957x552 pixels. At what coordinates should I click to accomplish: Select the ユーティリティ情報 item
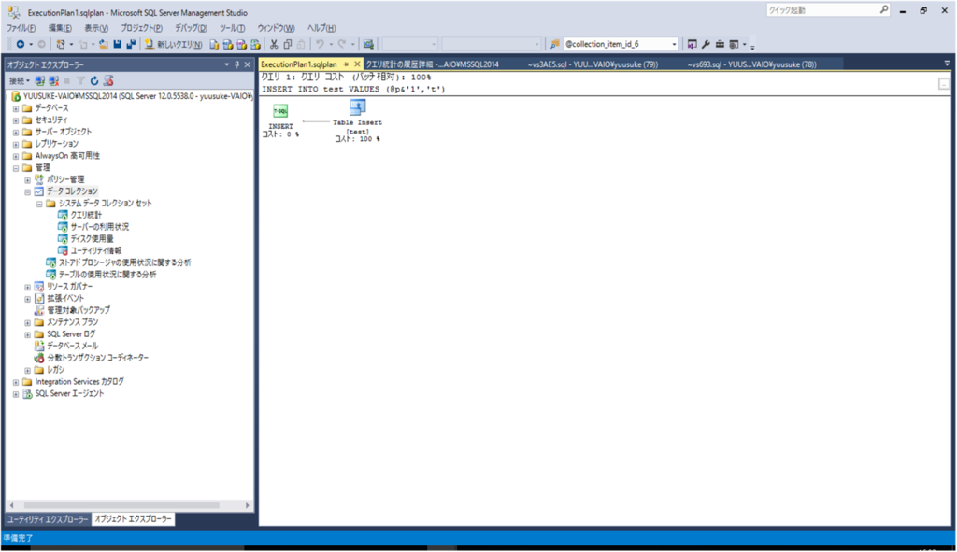click(x=96, y=250)
